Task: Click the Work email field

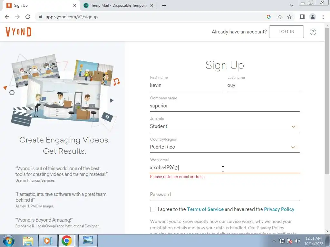Action: pos(225,168)
